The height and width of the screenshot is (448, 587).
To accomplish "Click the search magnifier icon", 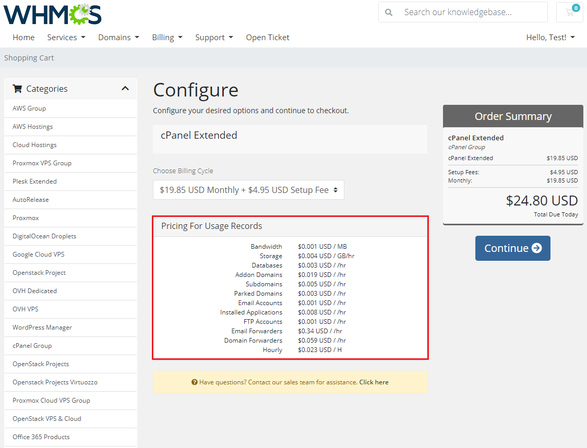I will [x=389, y=13].
